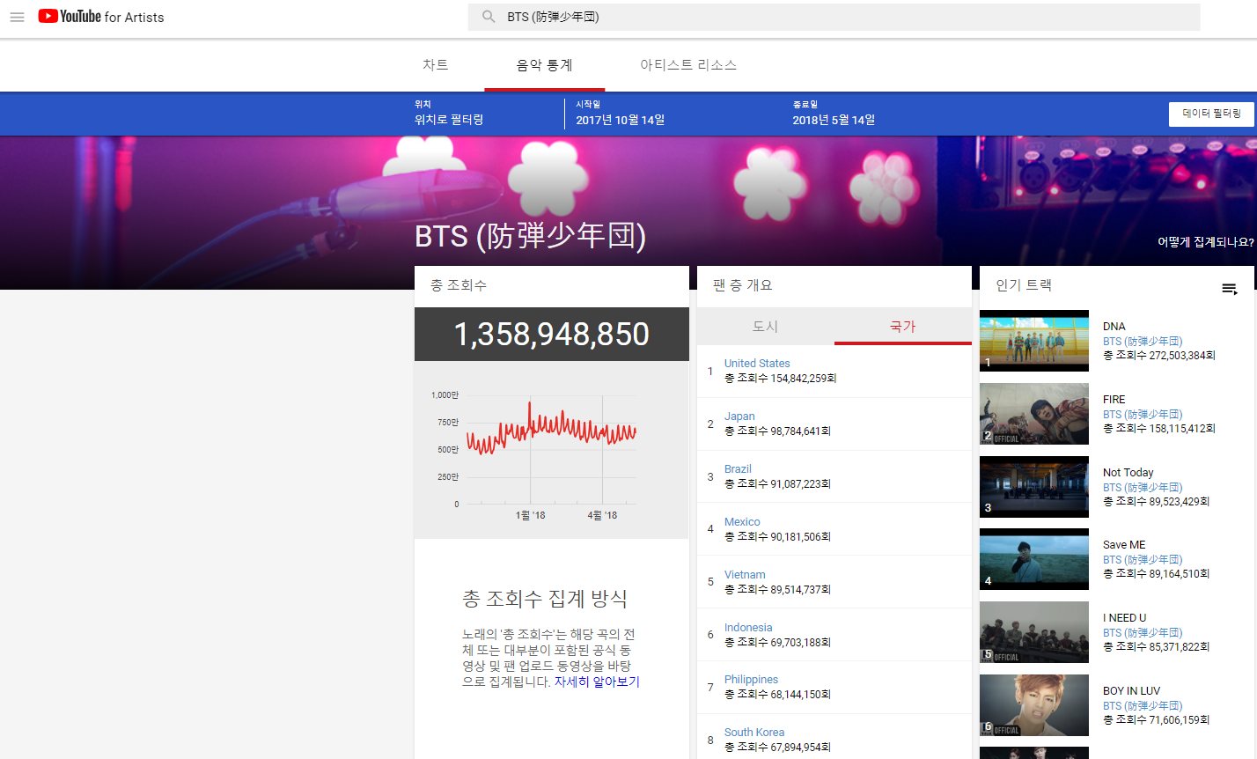Screen dimensions: 1257x759
Task: Switch audience overview to 도시 tab
Action: click(765, 326)
